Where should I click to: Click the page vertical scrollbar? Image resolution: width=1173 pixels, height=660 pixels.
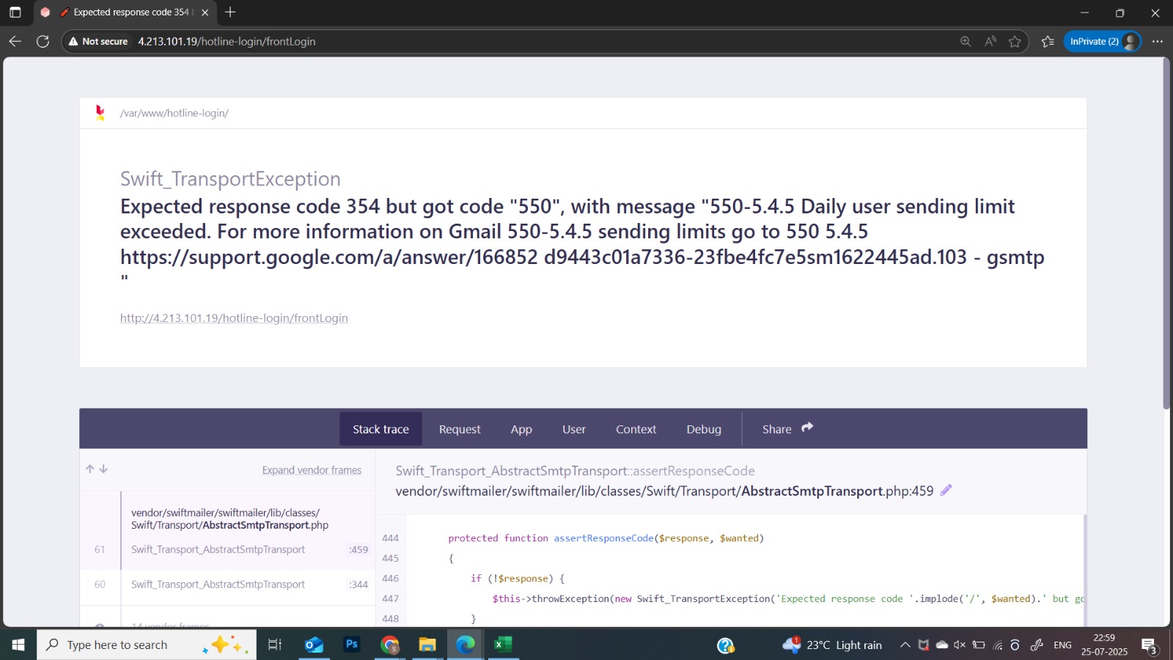(1166, 235)
